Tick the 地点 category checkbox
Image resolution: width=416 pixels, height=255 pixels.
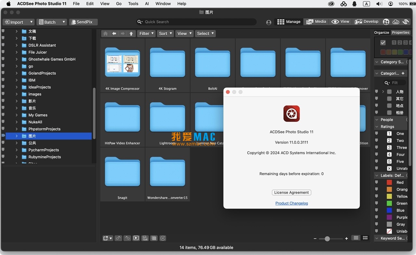pos(389,106)
